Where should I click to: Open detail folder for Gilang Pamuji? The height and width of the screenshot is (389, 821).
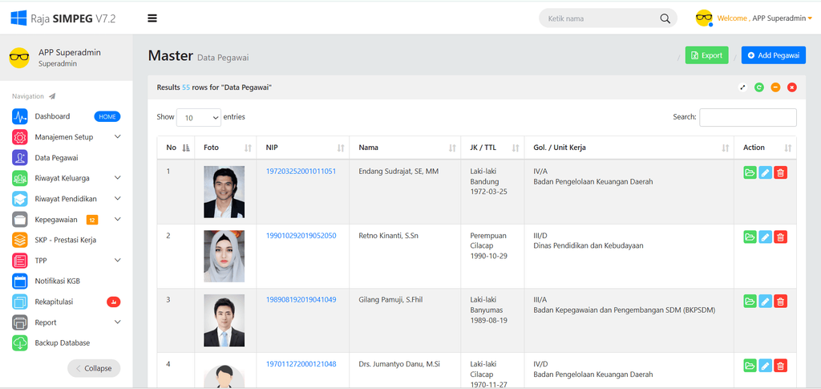tap(750, 301)
